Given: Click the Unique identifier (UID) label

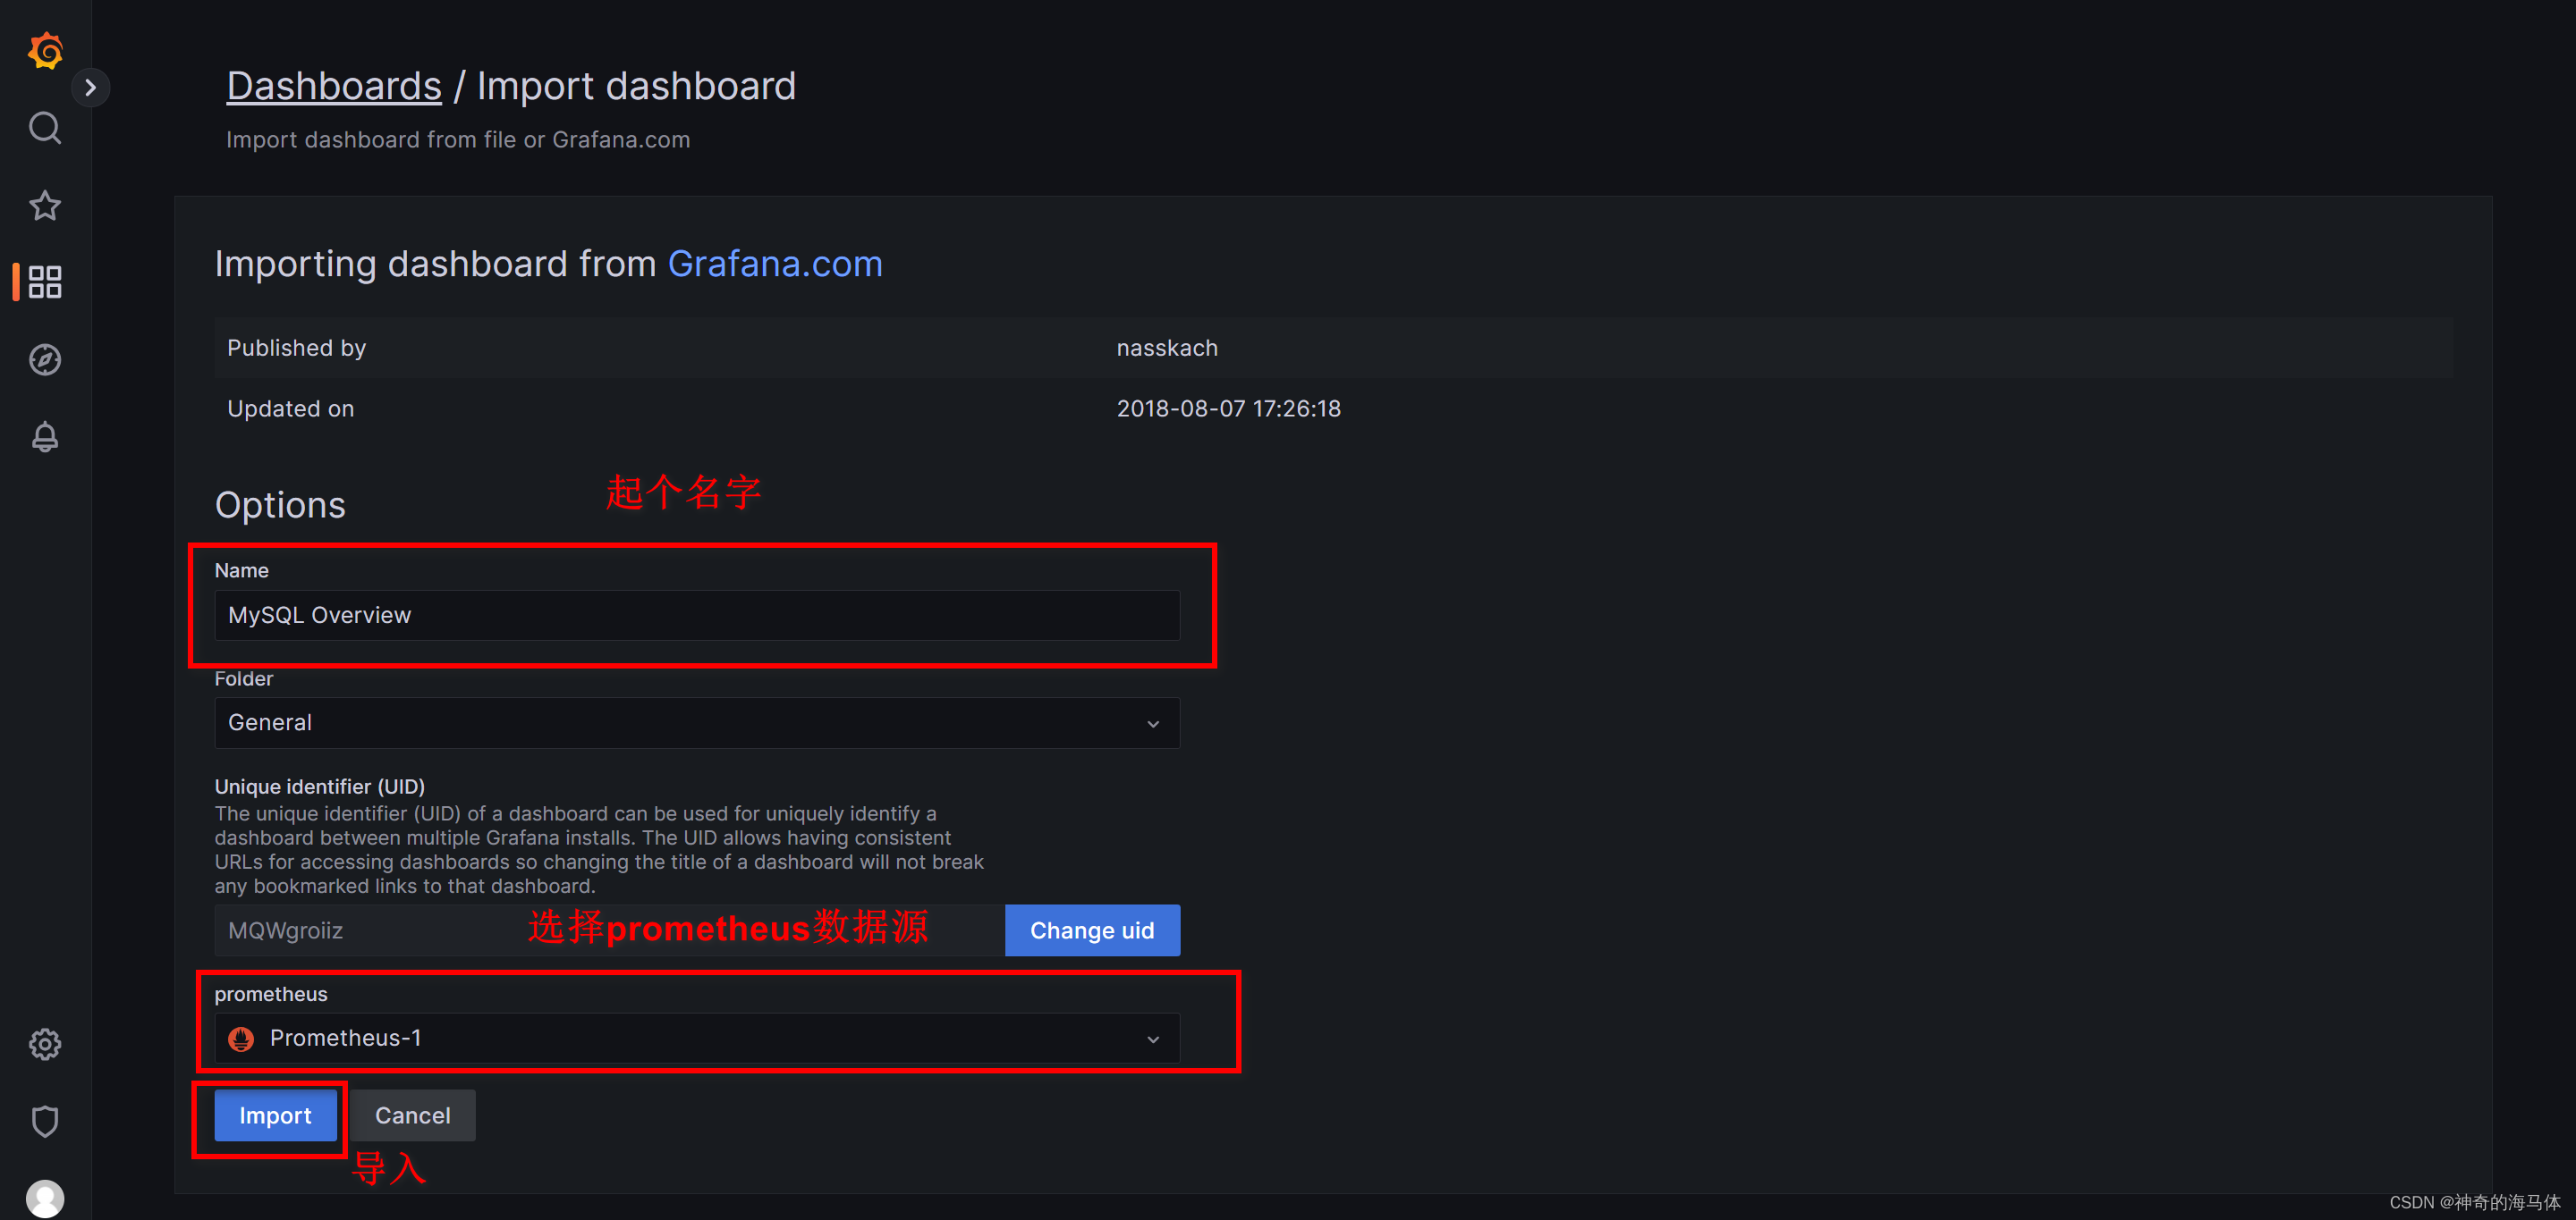Looking at the screenshot, I should [320, 787].
